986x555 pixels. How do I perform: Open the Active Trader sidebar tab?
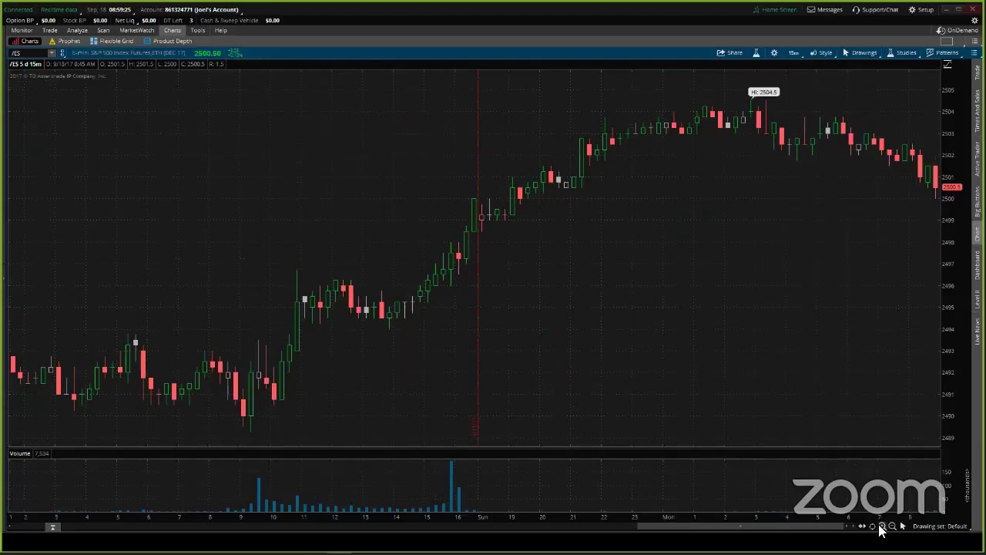[977, 159]
